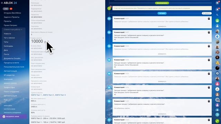Open Документы Онлайн

12,58
